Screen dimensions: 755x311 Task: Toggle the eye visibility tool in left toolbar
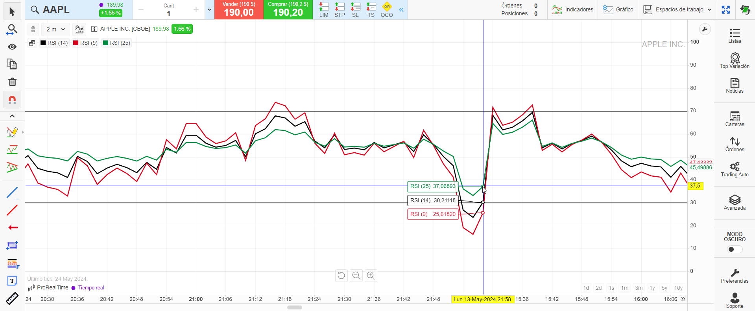12,47
